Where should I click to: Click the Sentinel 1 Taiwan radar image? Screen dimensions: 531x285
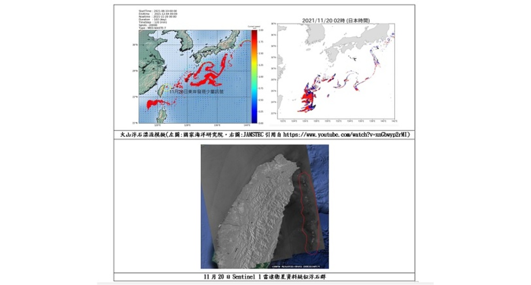click(265, 206)
